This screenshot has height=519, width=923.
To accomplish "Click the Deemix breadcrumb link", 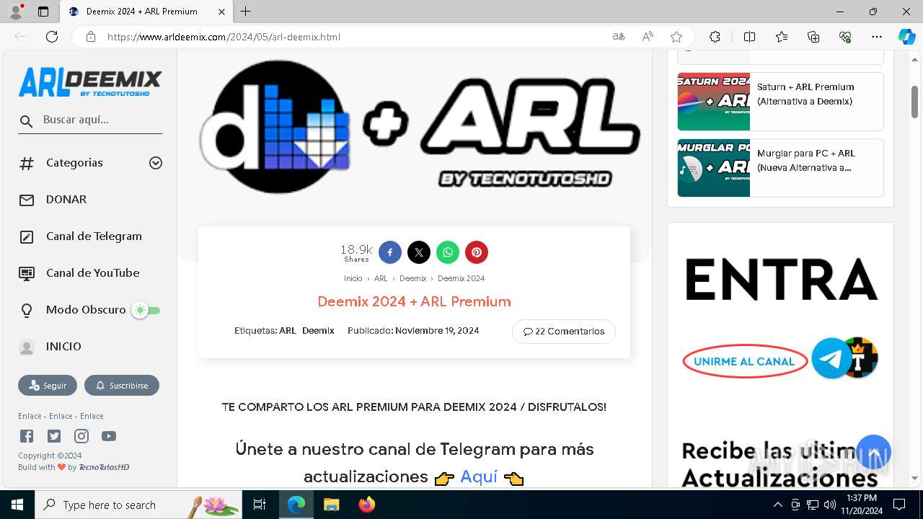I will click(x=413, y=278).
